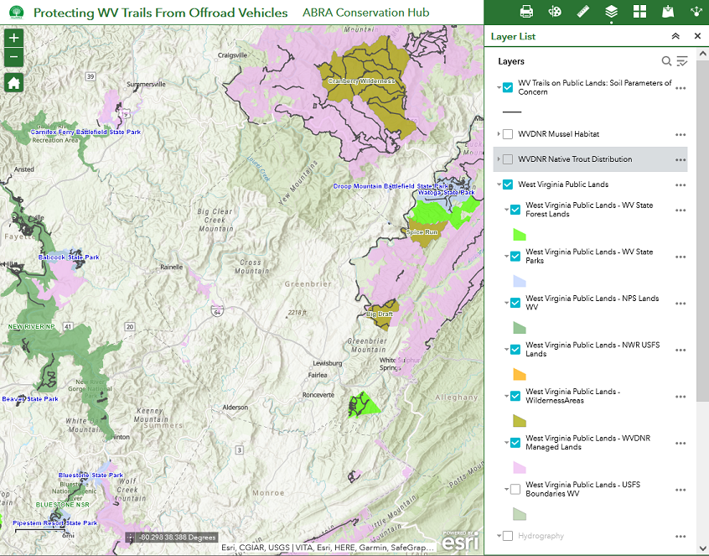Click the Print widget icon
This screenshot has height=556, width=709.
[526, 12]
